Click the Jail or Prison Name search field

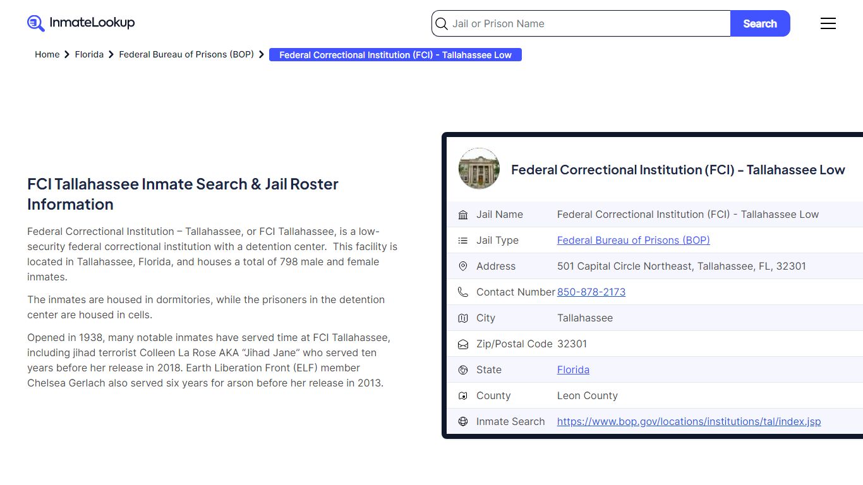[581, 23]
